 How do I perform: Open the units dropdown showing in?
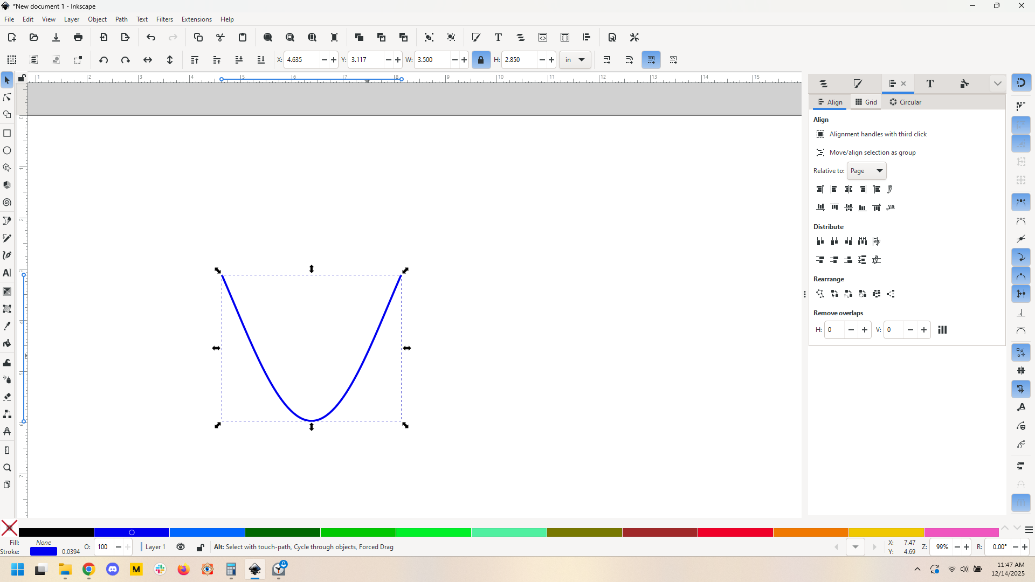(x=575, y=60)
